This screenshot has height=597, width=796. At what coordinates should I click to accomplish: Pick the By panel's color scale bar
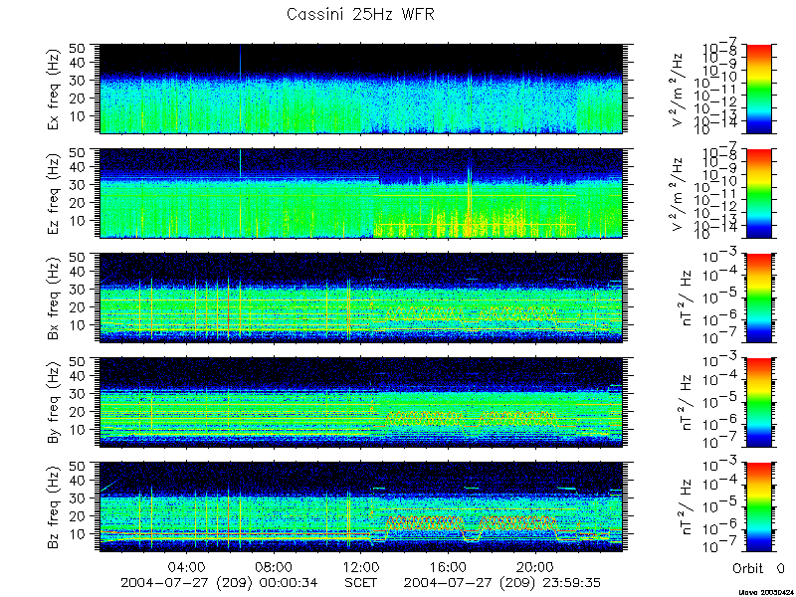pos(758,403)
